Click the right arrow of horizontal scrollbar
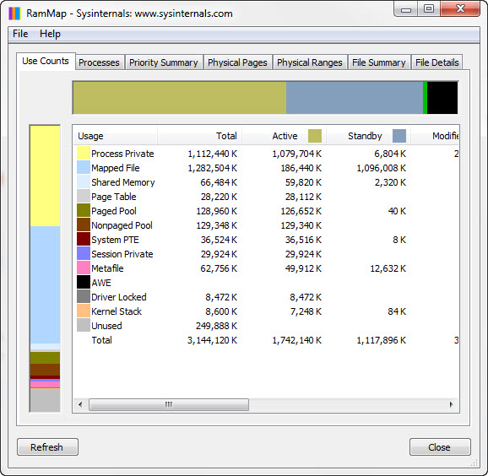488x476 pixels. click(452, 405)
